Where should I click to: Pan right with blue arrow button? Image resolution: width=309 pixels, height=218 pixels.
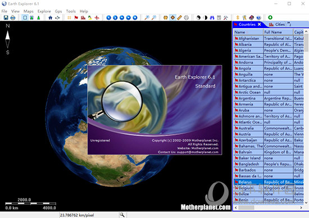115,18
